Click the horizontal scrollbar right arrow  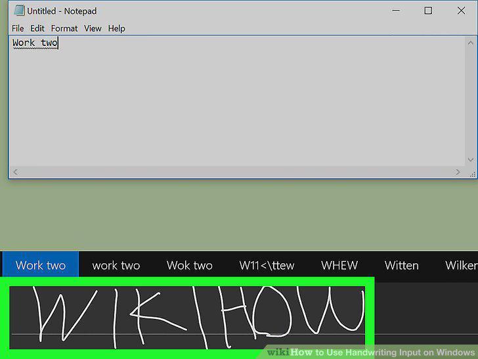458,172
